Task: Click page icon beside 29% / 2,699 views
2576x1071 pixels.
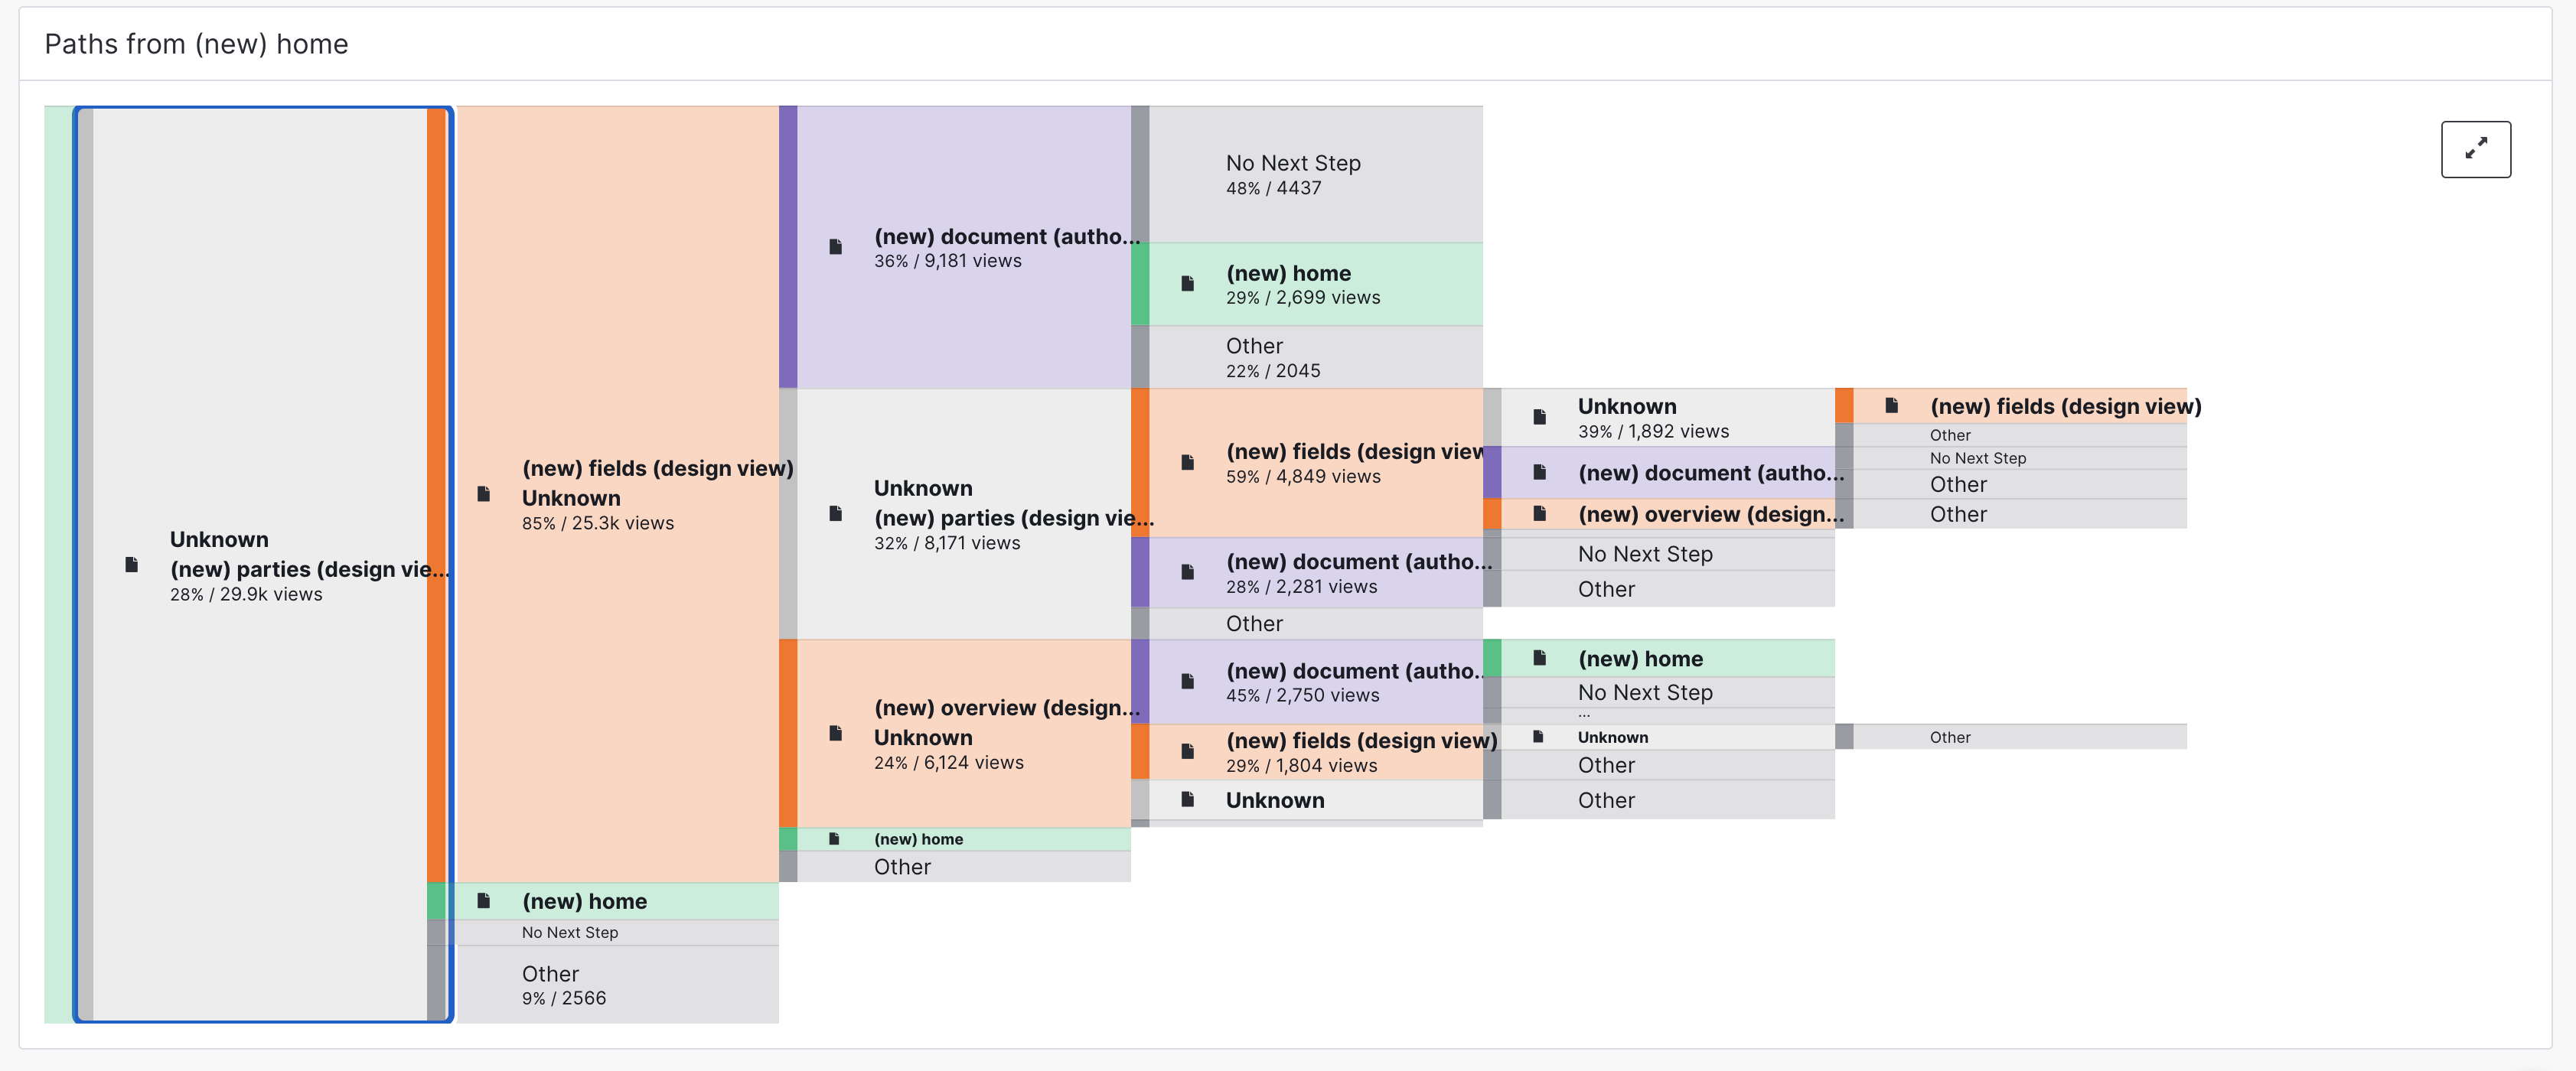Action: (x=1188, y=284)
